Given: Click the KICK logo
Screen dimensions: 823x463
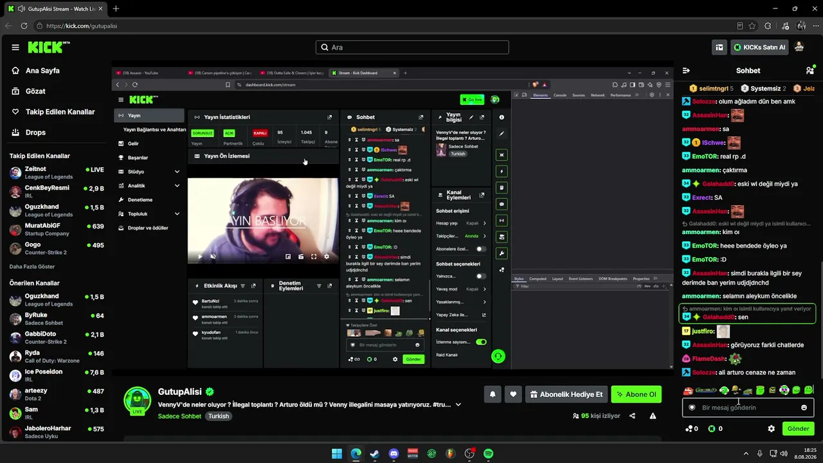Looking at the screenshot, I should coord(49,47).
